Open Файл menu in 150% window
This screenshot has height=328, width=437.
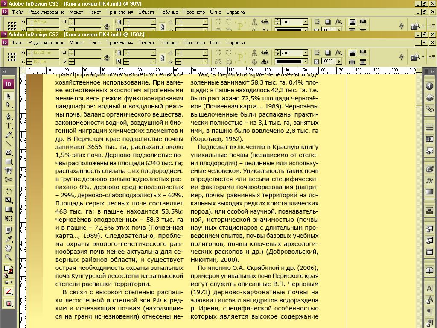17,43
